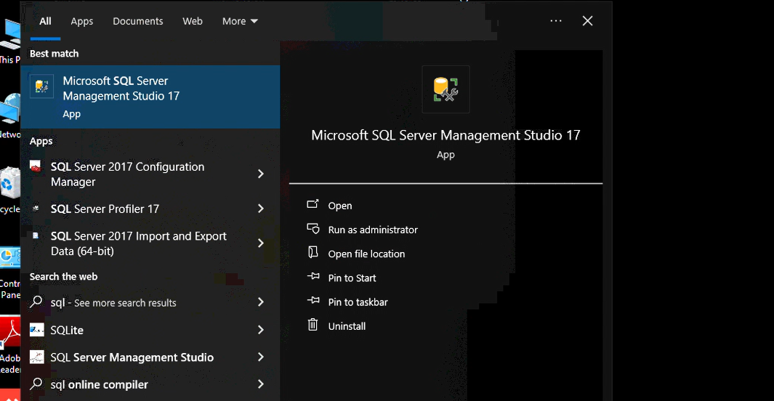Choose Pin to Start
Image resolution: width=774 pixels, height=401 pixels.
[x=352, y=278]
